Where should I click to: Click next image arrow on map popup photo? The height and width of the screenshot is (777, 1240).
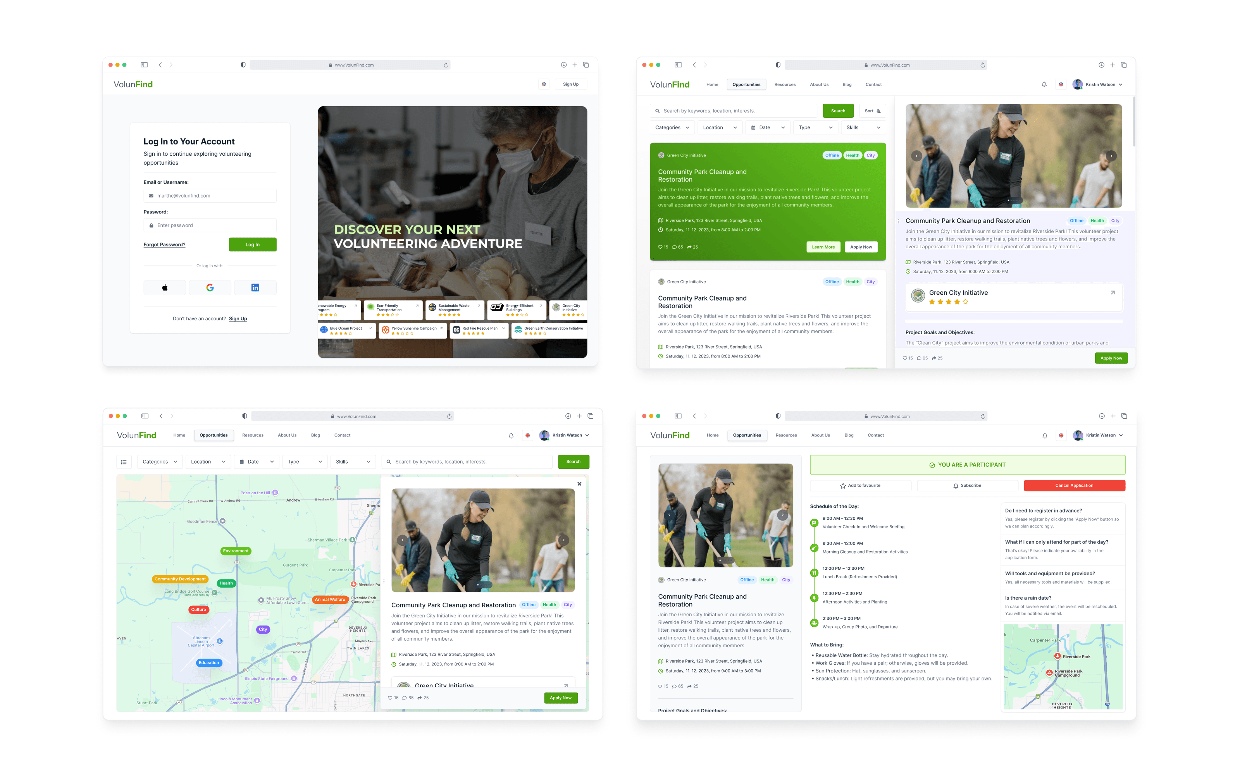coord(563,540)
